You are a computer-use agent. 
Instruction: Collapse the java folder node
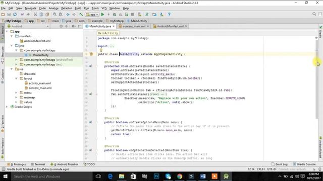point(12,46)
